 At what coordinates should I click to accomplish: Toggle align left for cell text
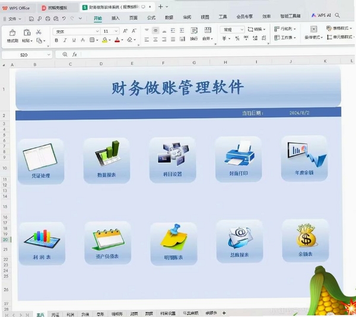(147, 40)
